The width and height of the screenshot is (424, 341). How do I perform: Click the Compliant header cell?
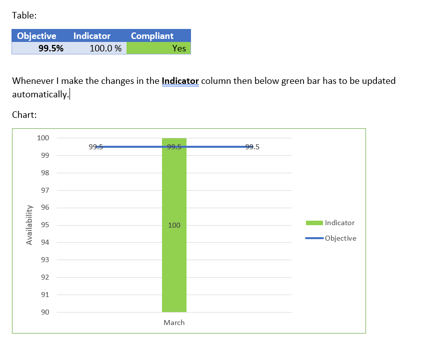158,35
